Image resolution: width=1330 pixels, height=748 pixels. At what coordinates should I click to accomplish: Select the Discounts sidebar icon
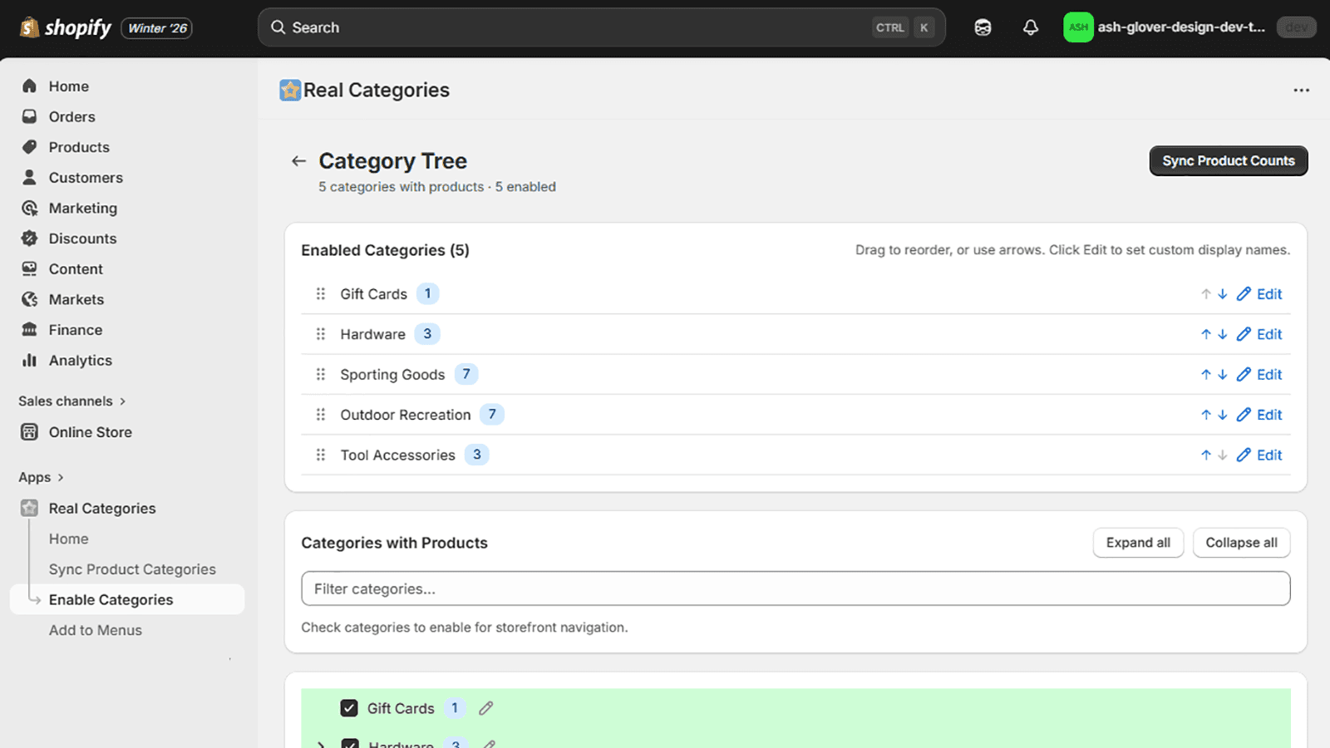click(28, 239)
